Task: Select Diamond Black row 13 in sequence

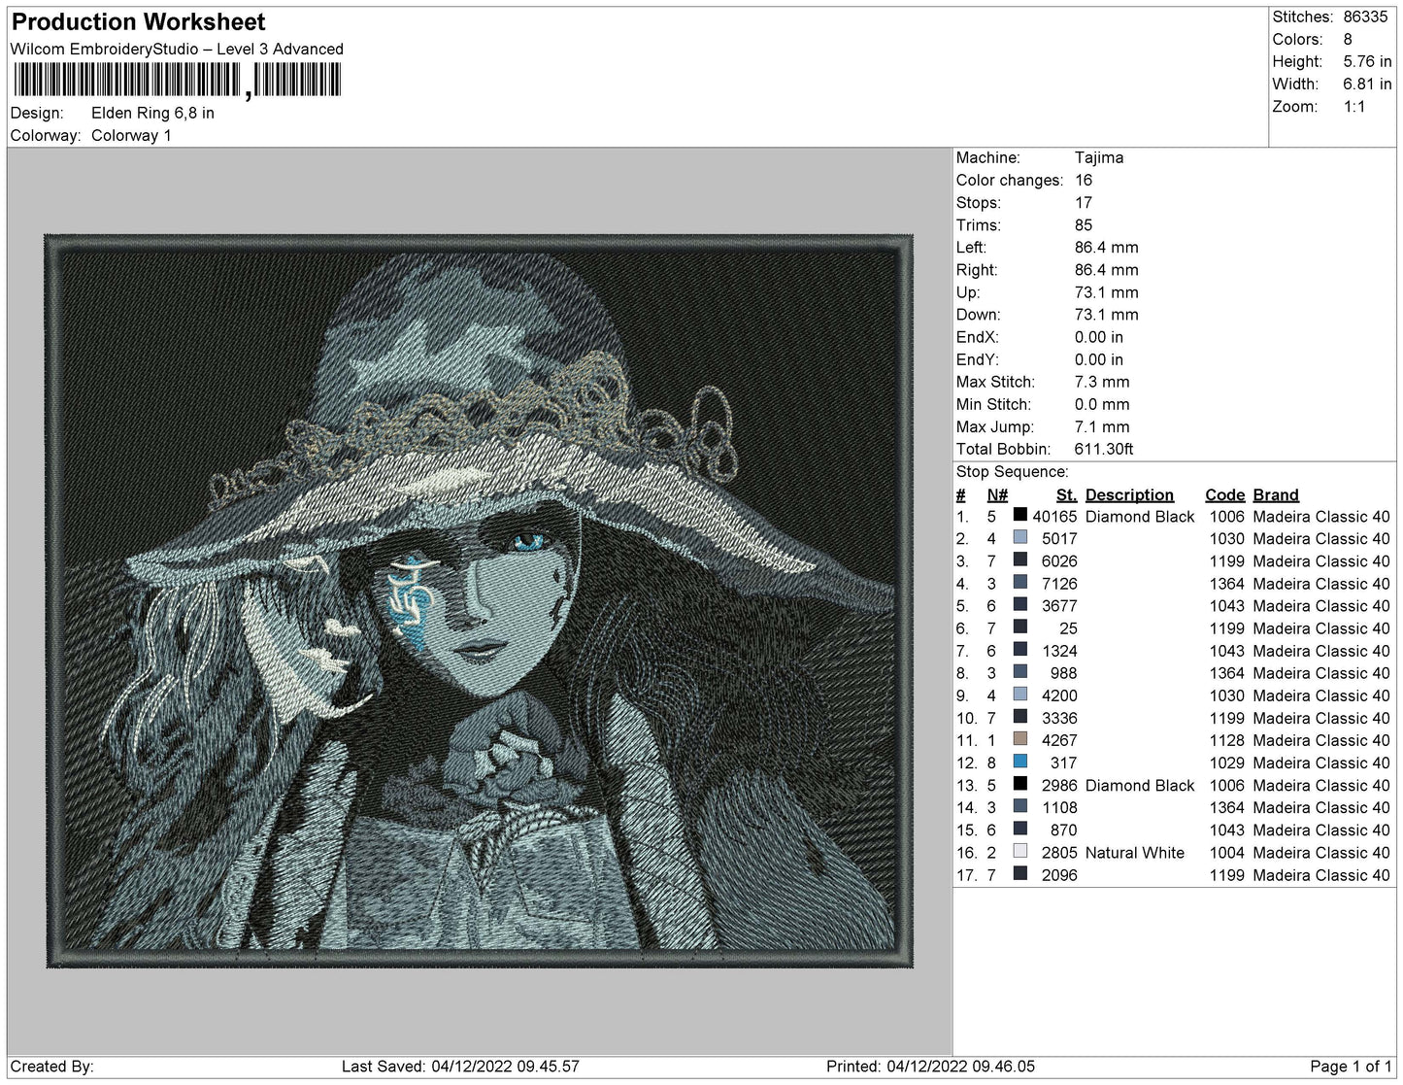Action: (1173, 785)
